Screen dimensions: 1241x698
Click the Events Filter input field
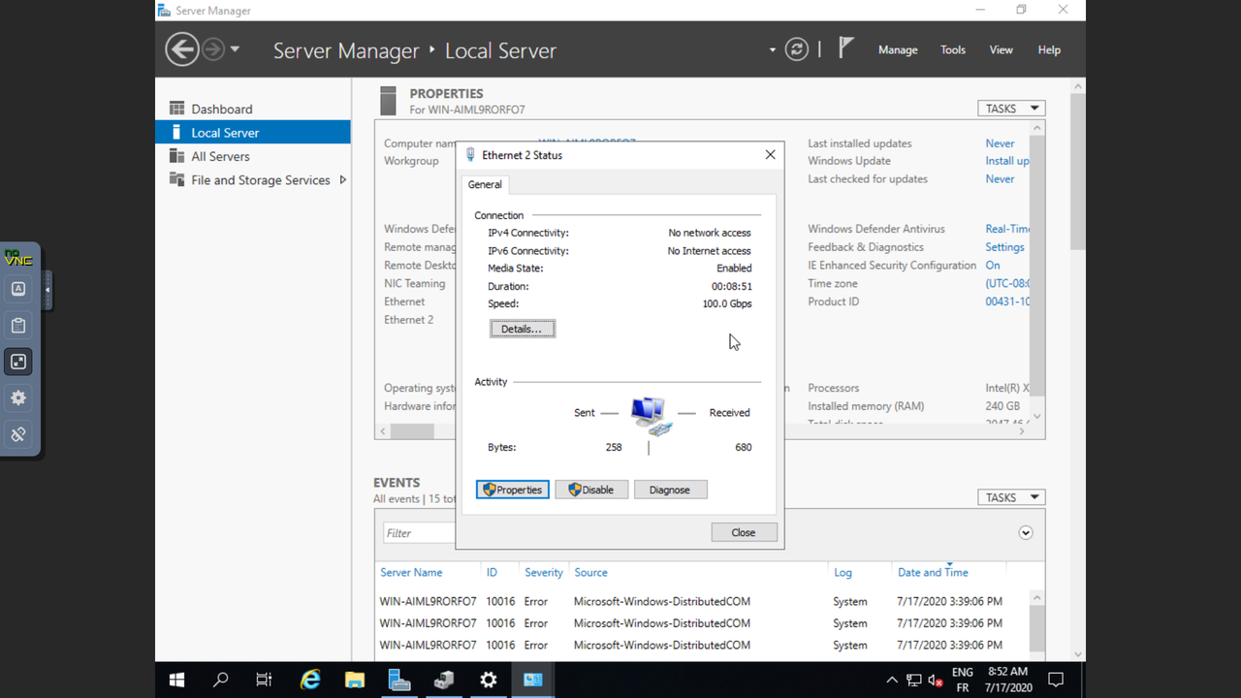pyautogui.click(x=419, y=532)
